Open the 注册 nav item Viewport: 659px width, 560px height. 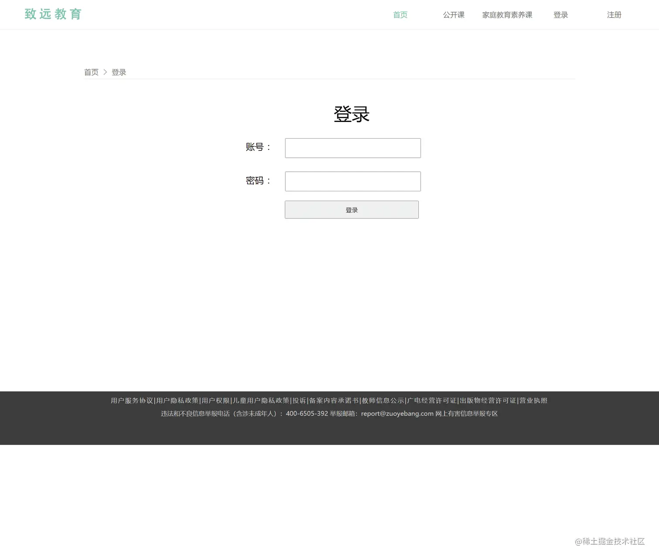pyautogui.click(x=614, y=15)
